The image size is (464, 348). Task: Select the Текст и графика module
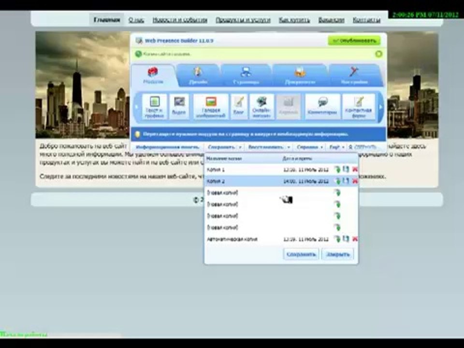coord(155,107)
